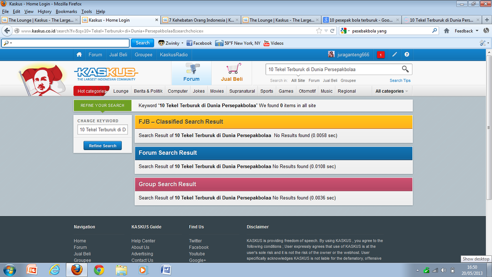Click the Google search magnifier in browser search box
Image resolution: width=492 pixels, height=277 pixels.
click(x=435, y=31)
